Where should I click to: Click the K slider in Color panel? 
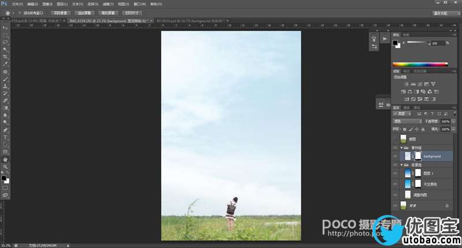[x=418, y=43]
